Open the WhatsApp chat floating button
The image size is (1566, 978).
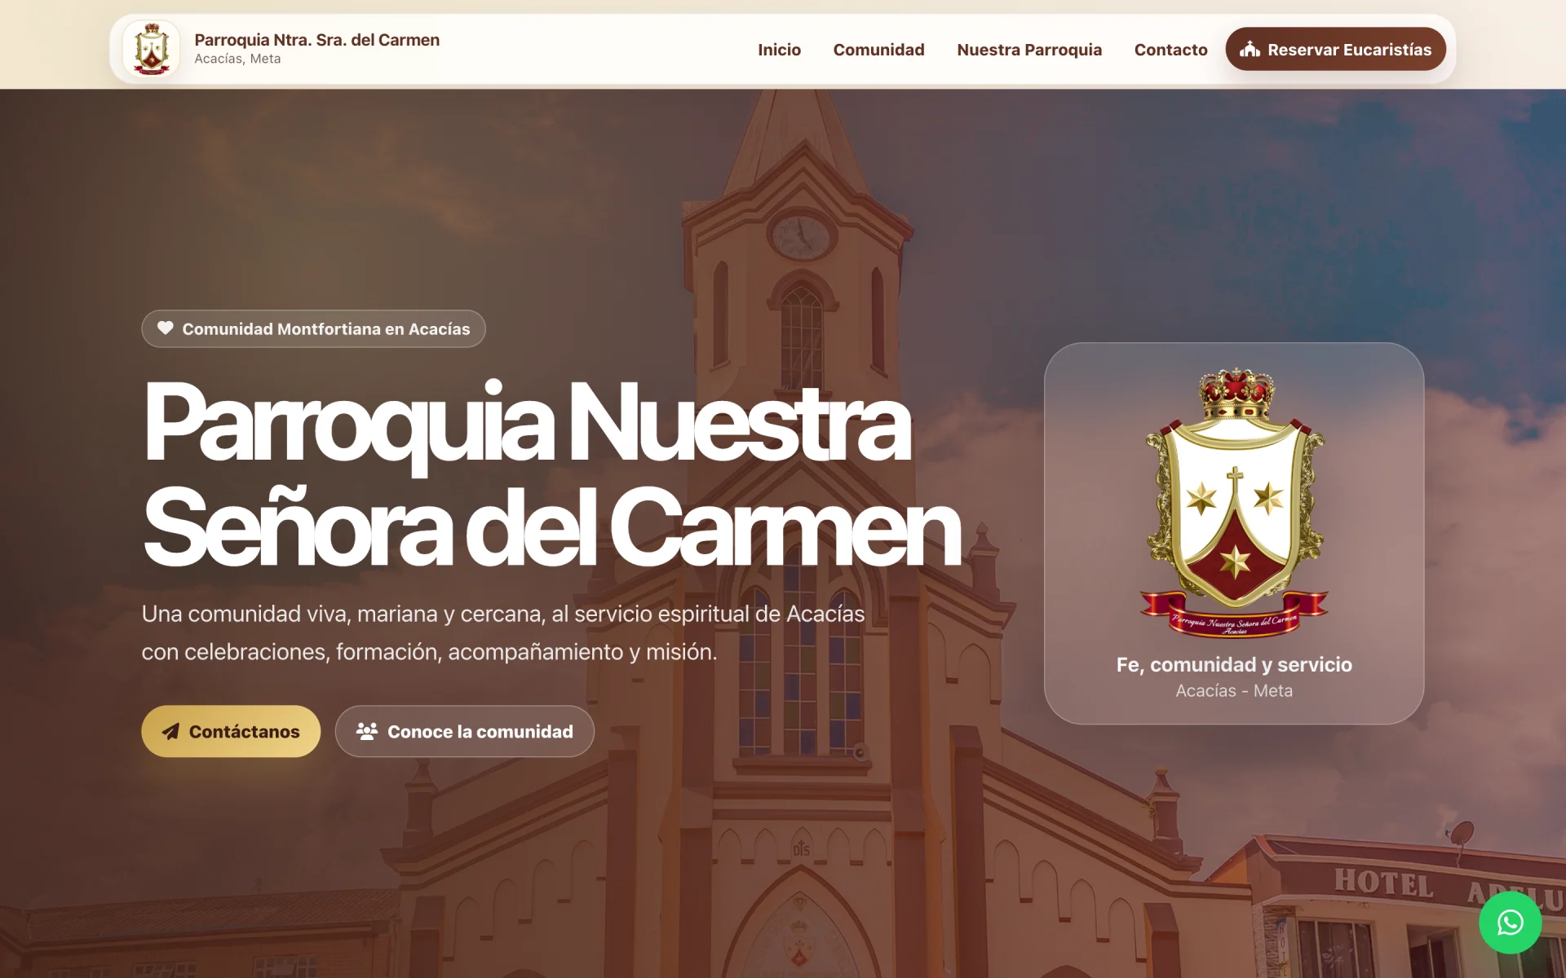[x=1510, y=923]
